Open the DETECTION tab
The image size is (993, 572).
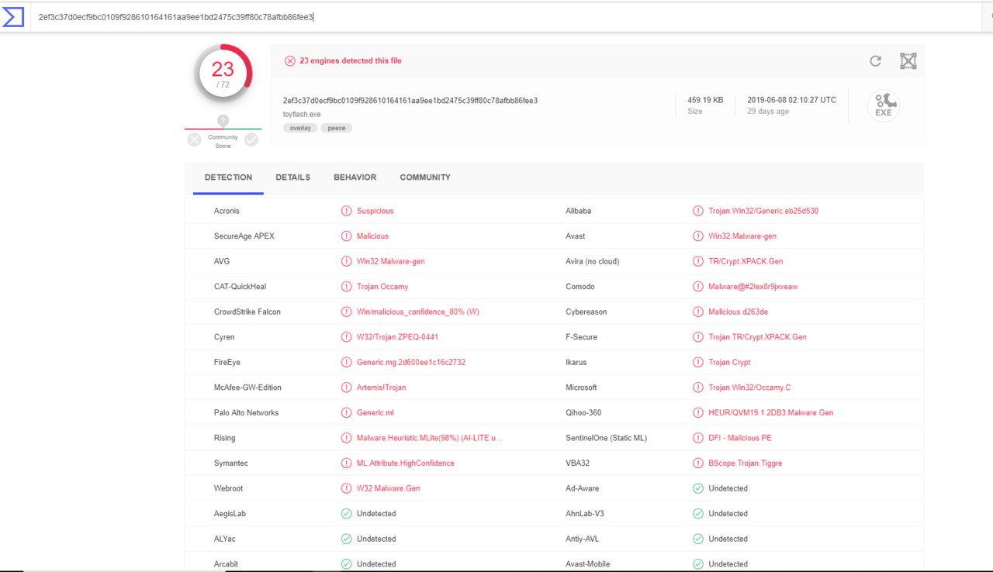[228, 177]
